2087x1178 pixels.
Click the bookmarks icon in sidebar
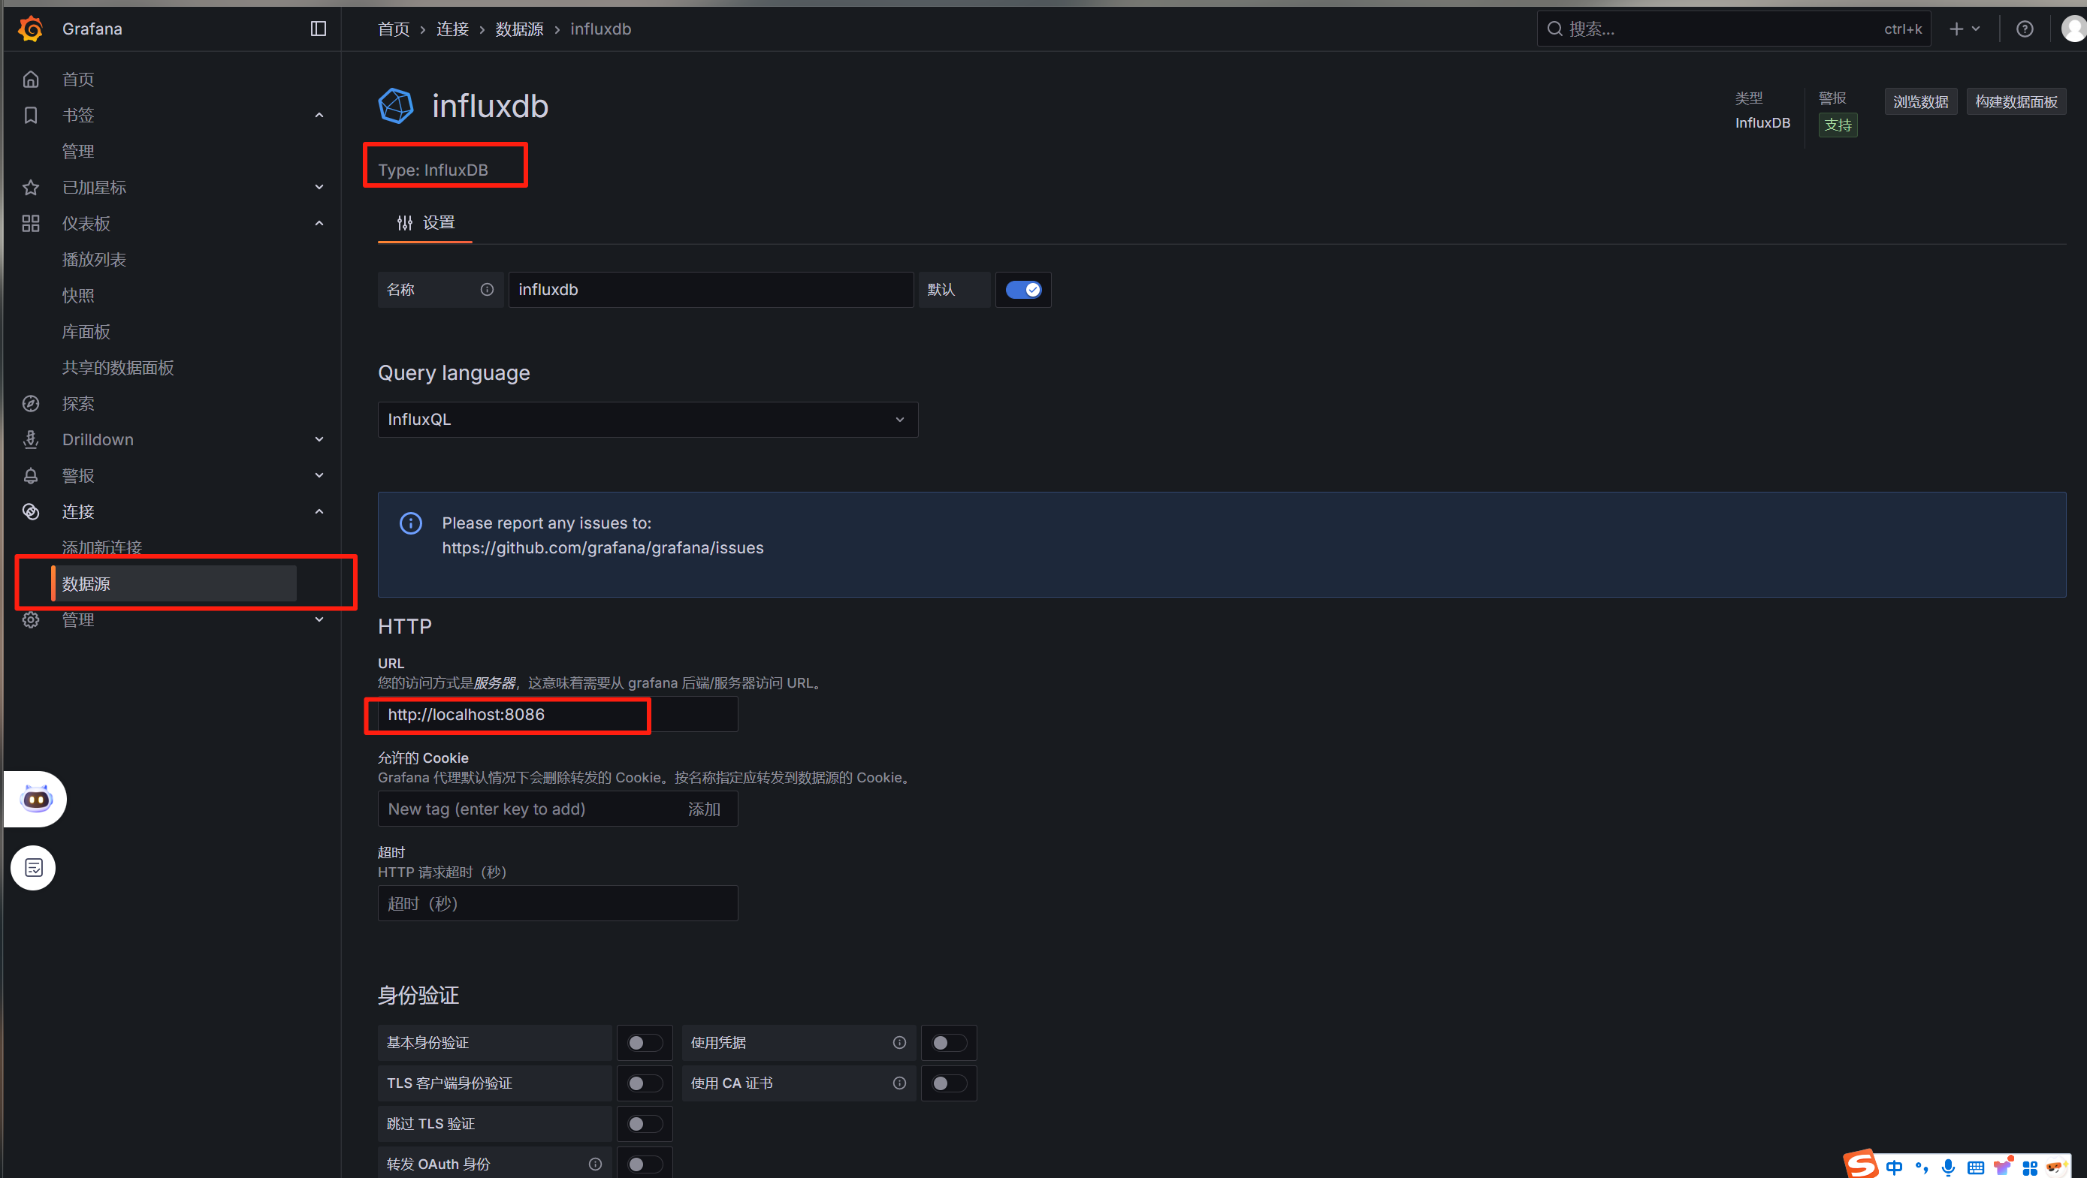pyautogui.click(x=31, y=115)
